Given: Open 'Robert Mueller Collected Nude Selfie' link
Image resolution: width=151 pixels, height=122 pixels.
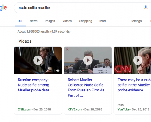Looking at the screenshot, I should [x=86, y=88].
